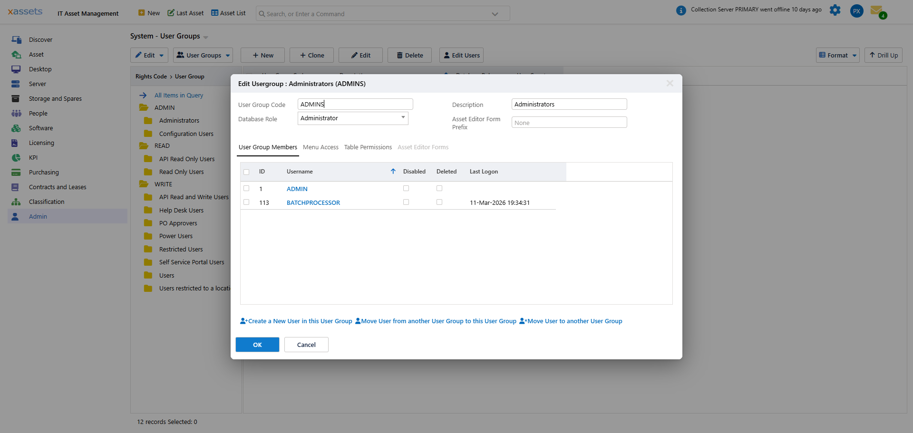The height and width of the screenshot is (433, 913).
Task: Open the settings gear icon
Action: (x=835, y=10)
